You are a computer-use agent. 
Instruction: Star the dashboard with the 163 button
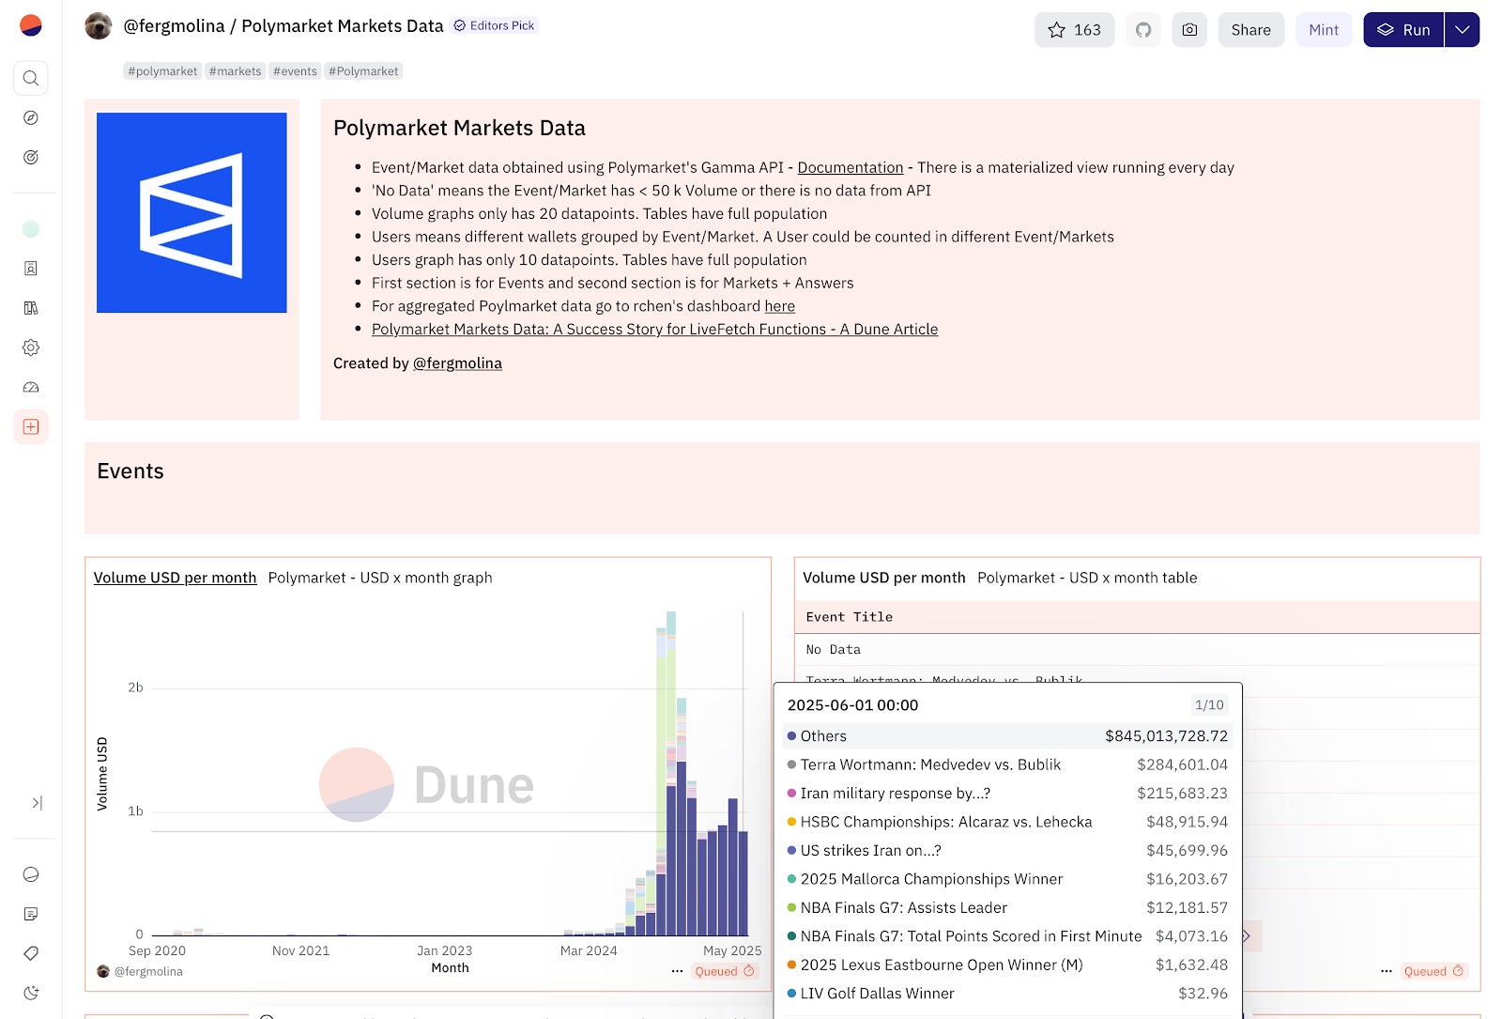(1074, 30)
